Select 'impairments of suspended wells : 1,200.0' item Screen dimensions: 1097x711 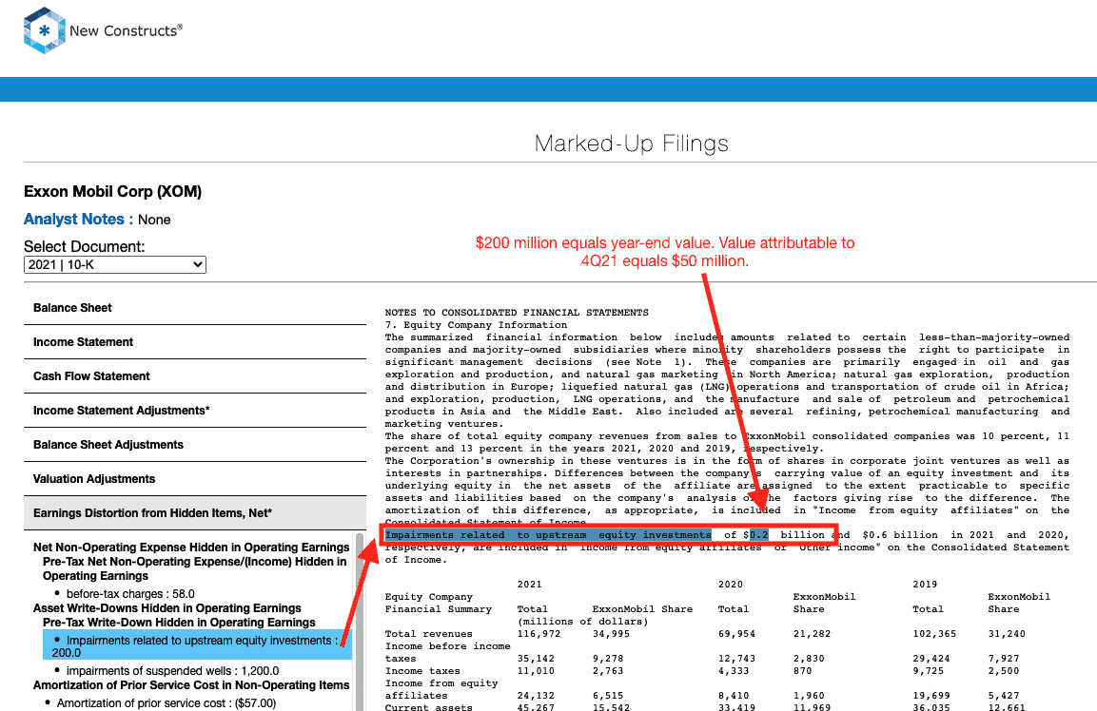point(173,670)
